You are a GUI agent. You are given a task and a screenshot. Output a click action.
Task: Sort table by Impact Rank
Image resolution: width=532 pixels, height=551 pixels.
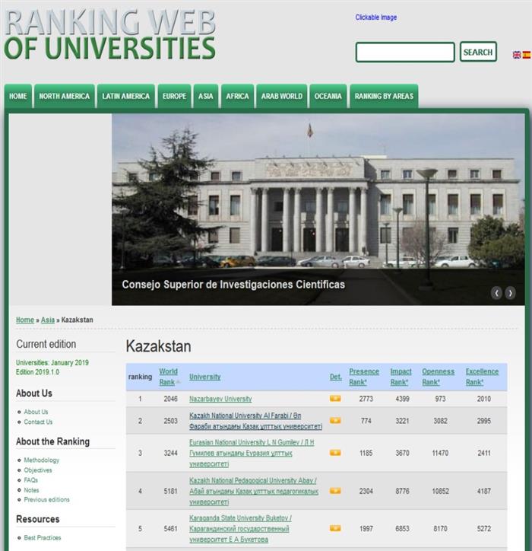(x=401, y=377)
